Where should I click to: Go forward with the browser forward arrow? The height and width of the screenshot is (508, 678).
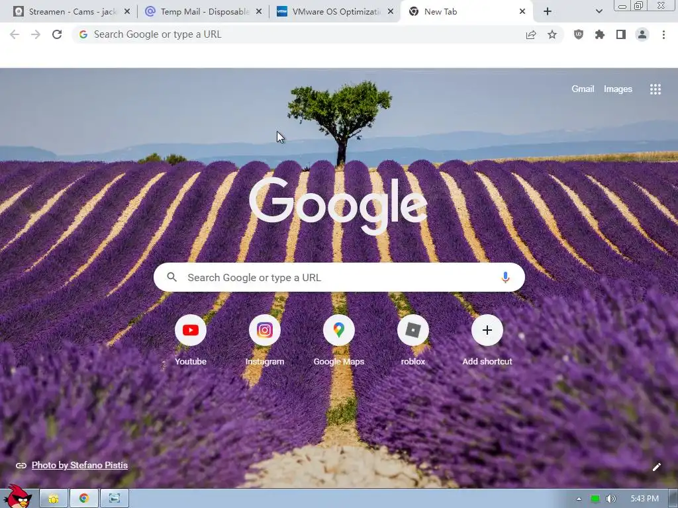36,34
